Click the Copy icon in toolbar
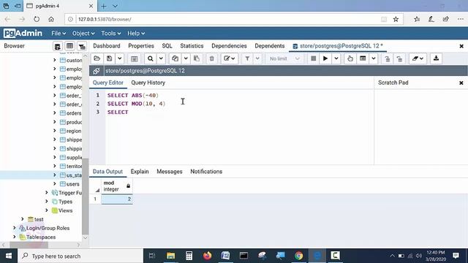The image size is (468, 263). coord(175,58)
